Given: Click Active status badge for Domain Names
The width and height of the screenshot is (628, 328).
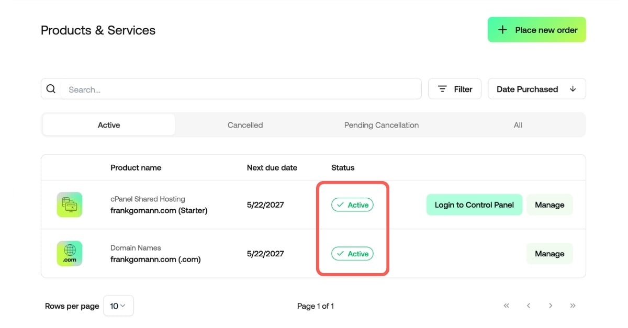Looking at the screenshot, I should click(x=352, y=254).
